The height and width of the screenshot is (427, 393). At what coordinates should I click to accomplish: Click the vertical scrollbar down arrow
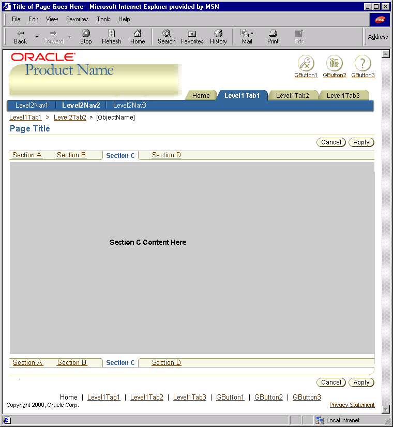tap(385, 409)
